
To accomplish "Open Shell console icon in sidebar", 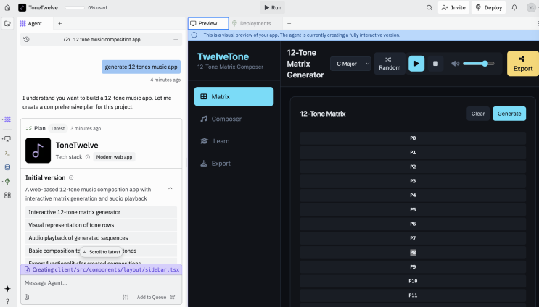I will [7, 153].
